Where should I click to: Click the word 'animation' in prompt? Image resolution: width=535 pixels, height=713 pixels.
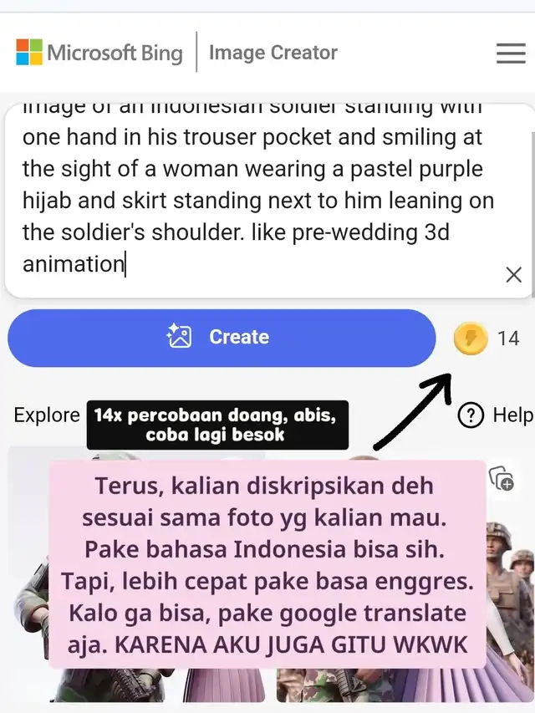(x=74, y=264)
